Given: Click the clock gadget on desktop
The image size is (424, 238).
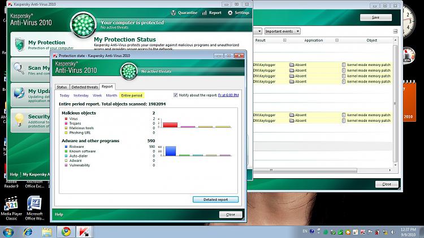Looking at the screenshot, I should coord(408,21).
